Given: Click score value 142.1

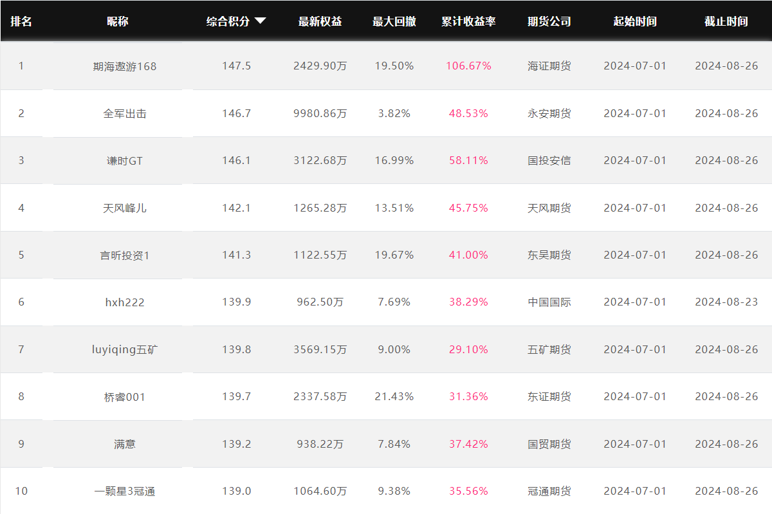Looking at the screenshot, I should click(x=237, y=208).
